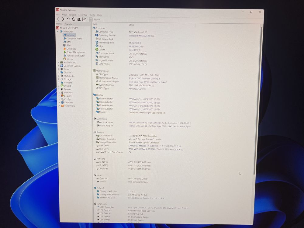This screenshot has width=304, height=228.
Task: Expand the Server tree node
Action: tap(58, 69)
